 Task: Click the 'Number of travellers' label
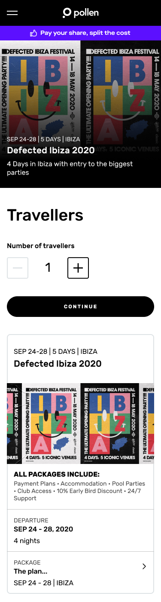tap(41, 246)
